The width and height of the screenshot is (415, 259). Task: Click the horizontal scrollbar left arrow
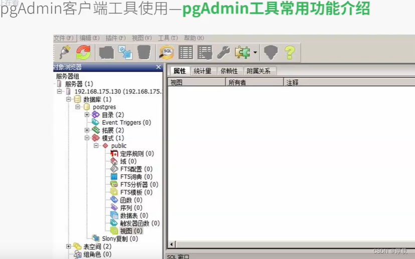pos(172,244)
